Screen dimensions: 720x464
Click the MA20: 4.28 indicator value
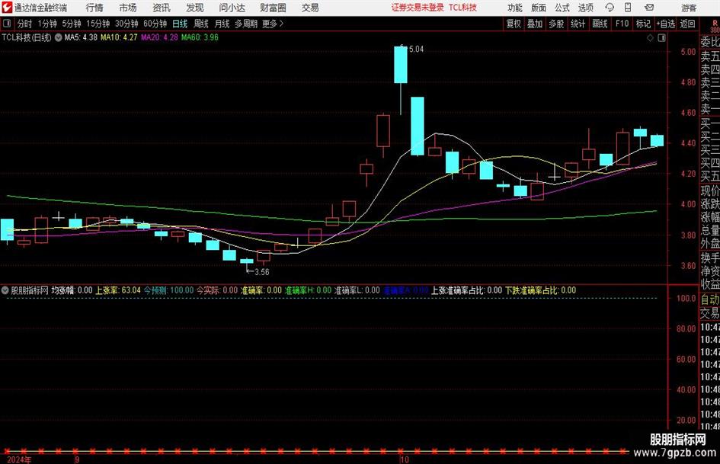pyautogui.click(x=159, y=37)
